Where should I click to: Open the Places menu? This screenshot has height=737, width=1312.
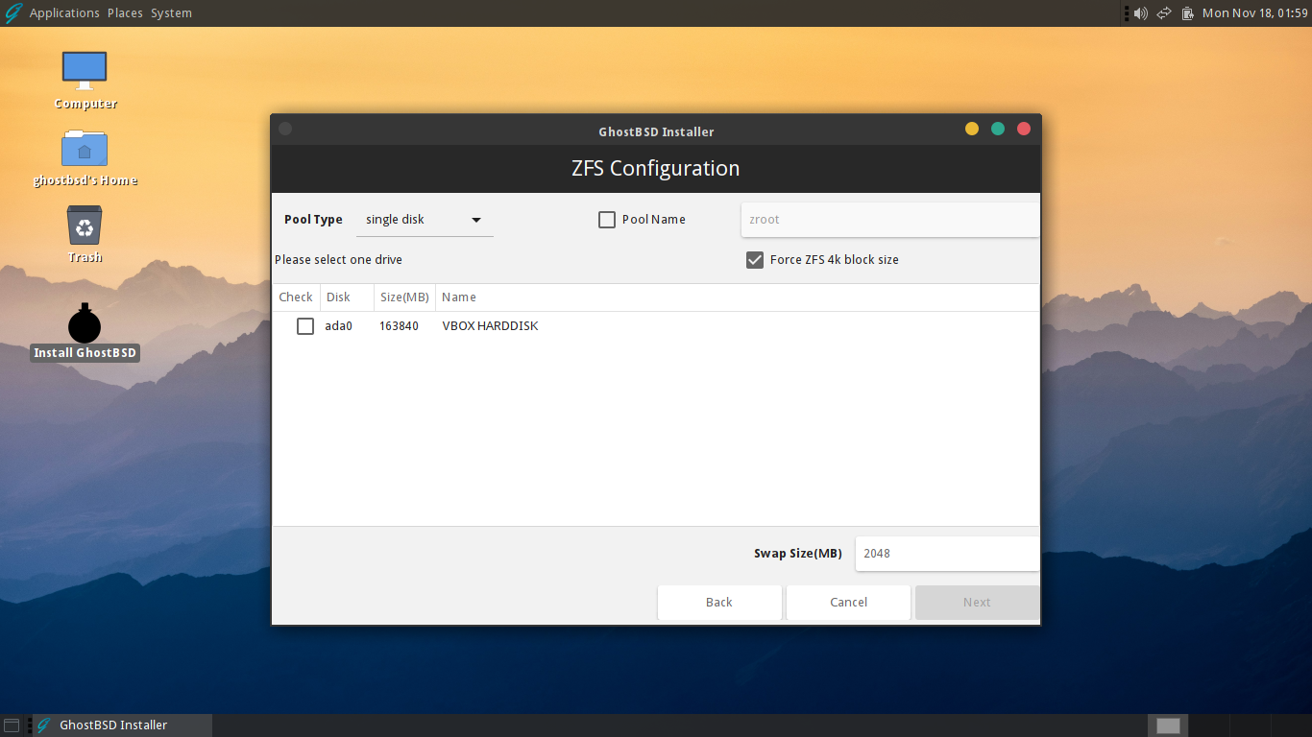(x=125, y=13)
